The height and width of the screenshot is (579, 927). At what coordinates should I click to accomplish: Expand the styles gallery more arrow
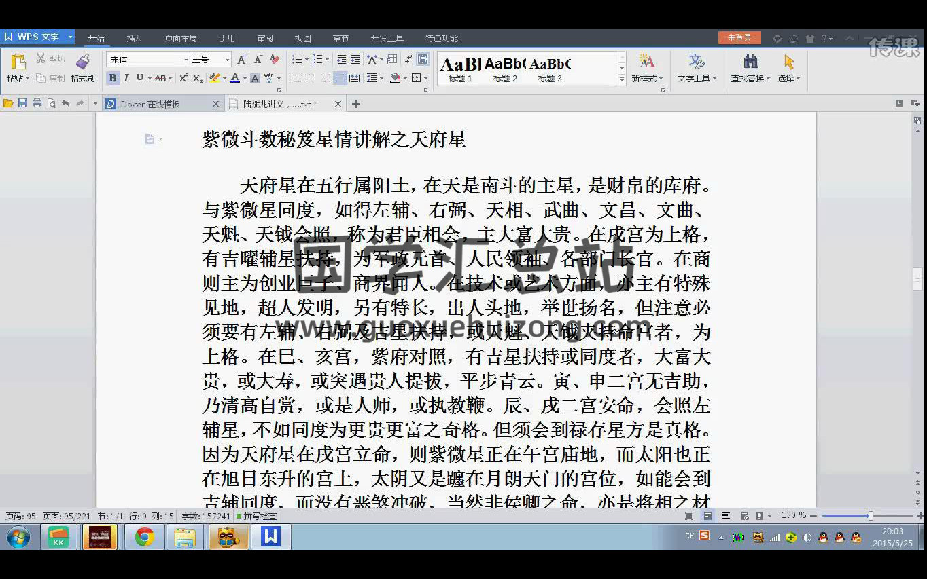[622, 79]
